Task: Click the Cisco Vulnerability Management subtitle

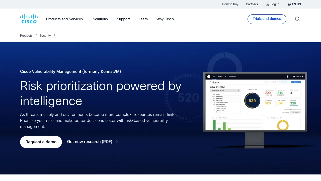Action: [x=70, y=71]
